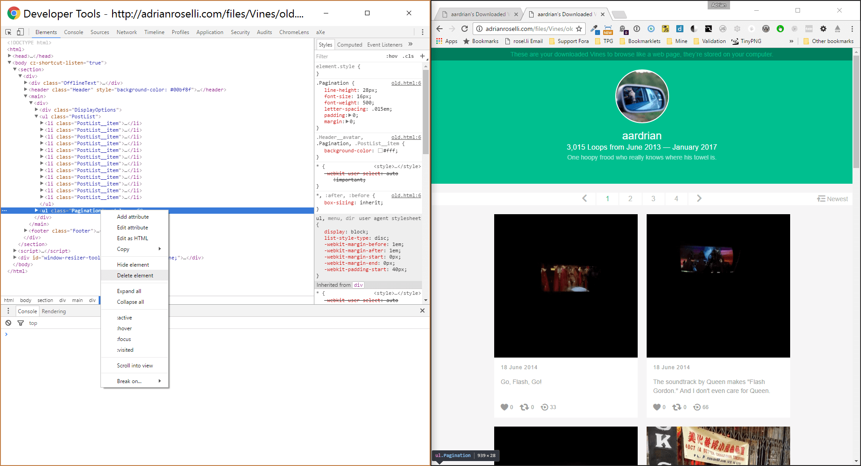Image resolution: width=861 pixels, height=466 pixels.
Task: Click the Styles Filter input field
Action: 350,56
